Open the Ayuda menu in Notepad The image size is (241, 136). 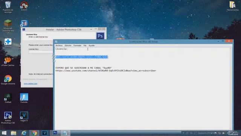pyautogui.click(x=92, y=45)
